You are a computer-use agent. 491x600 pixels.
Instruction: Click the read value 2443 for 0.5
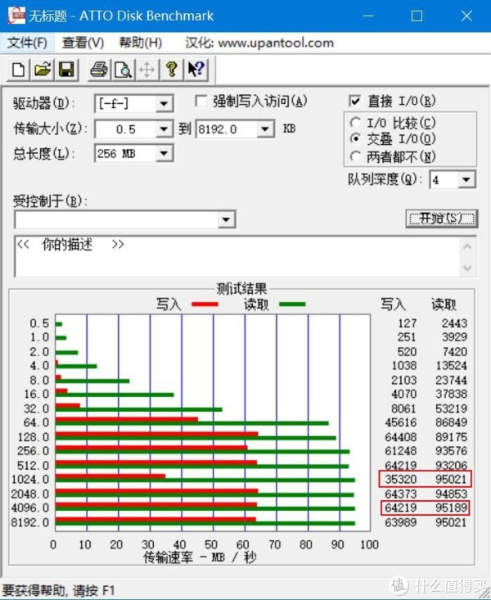point(455,323)
